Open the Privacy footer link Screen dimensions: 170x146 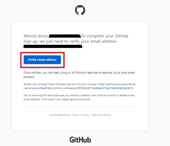tap(85, 115)
